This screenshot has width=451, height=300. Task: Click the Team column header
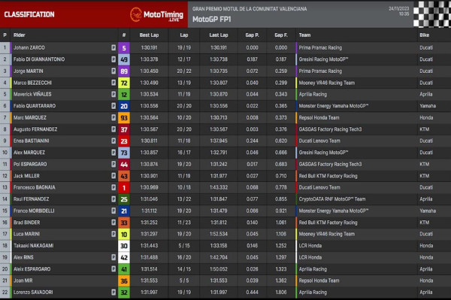click(x=304, y=35)
